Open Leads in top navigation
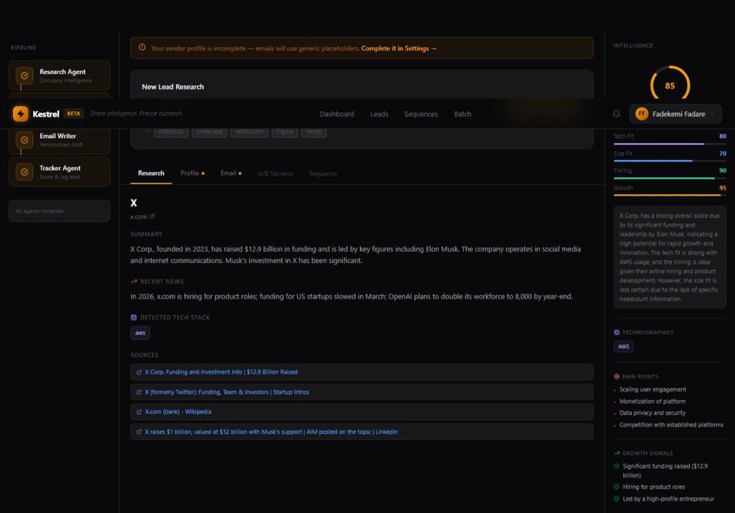Viewport: 735px width, 513px height. (379, 114)
